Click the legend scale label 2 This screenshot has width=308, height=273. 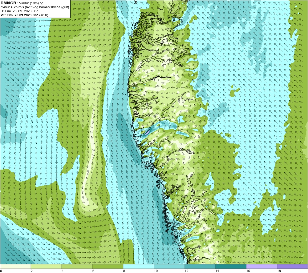(x=32, y=271)
